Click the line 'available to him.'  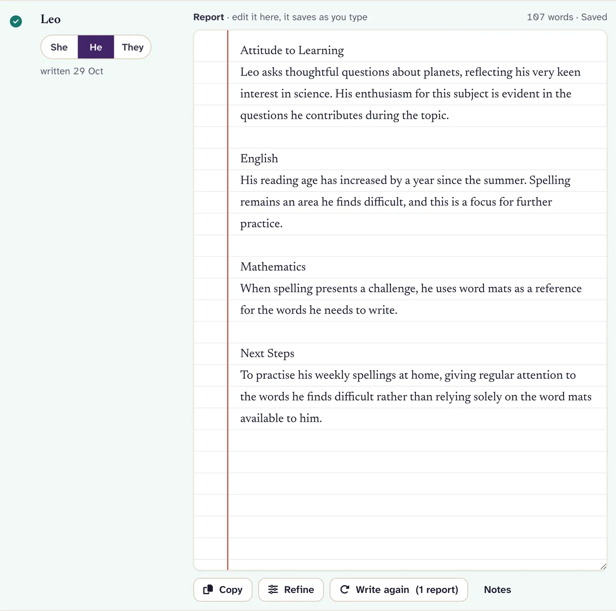click(281, 418)
